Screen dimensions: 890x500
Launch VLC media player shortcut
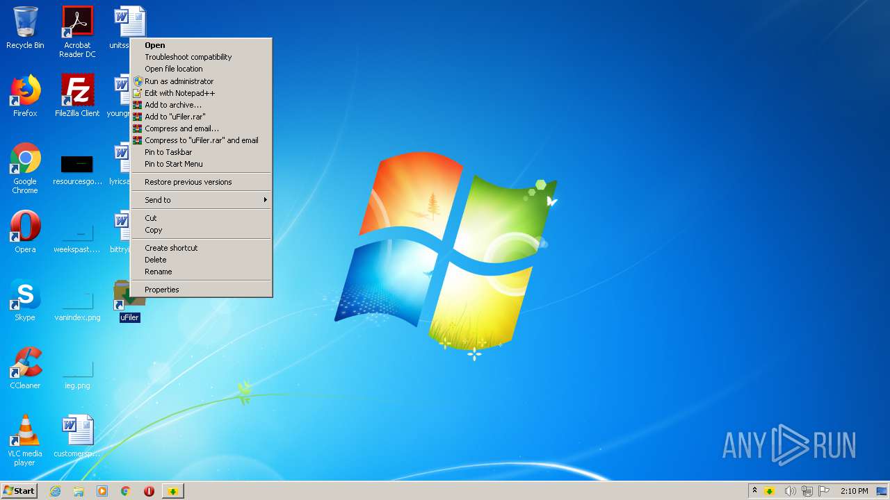(25, 440)
